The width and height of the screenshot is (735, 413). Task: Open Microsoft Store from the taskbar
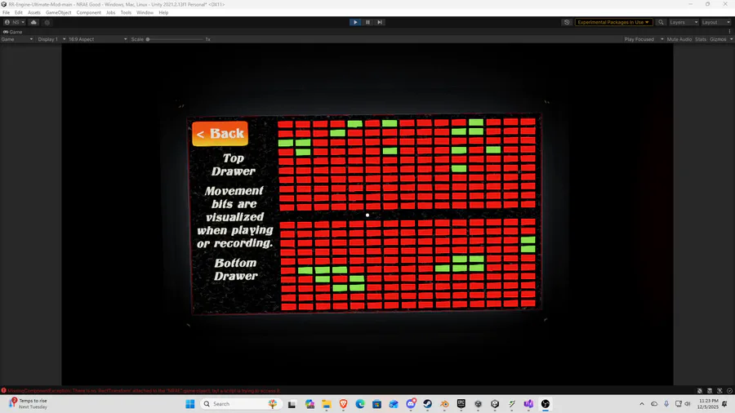[x=376, y=404]
